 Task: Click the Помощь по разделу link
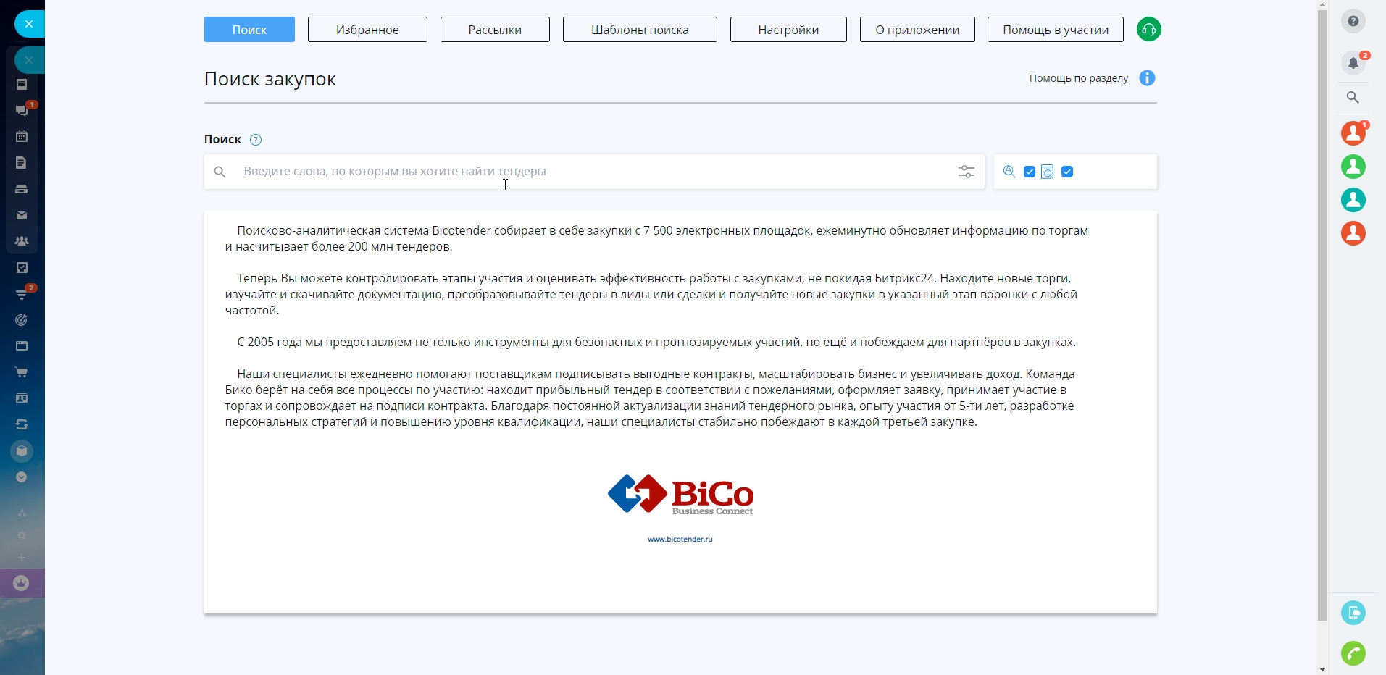tap(1079, 78)
